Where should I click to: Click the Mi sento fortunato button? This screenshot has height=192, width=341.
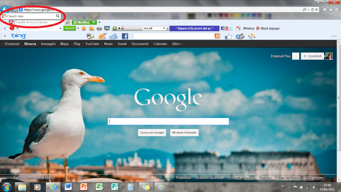click(x=184, y=133)
